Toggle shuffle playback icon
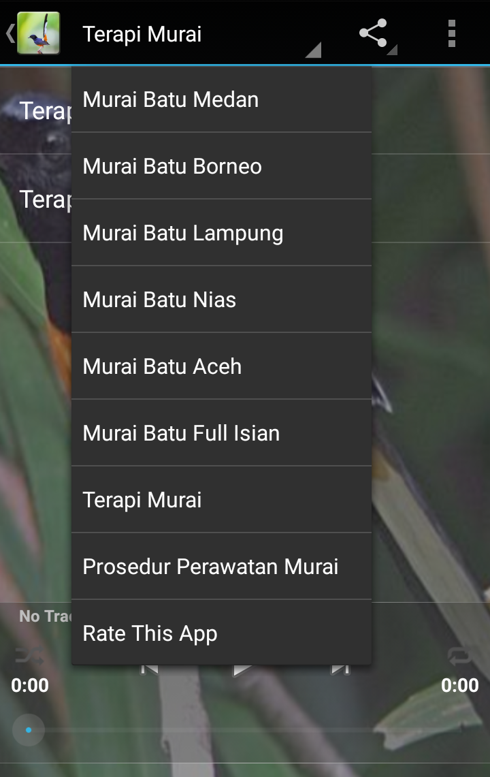Viewport: 490px width, 777px height. pyautogui.click(x=29, y=656)
